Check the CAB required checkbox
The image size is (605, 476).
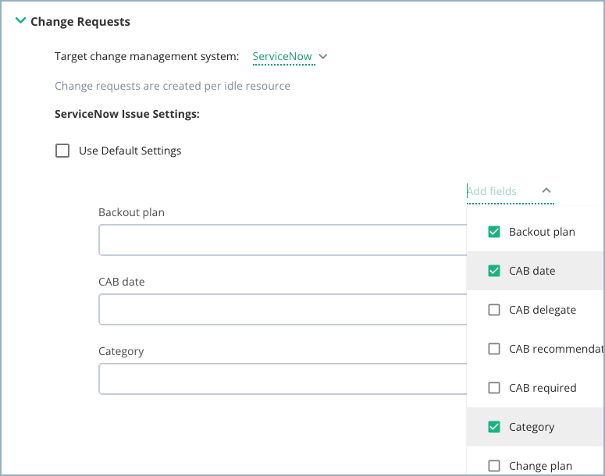coord(494,388)
